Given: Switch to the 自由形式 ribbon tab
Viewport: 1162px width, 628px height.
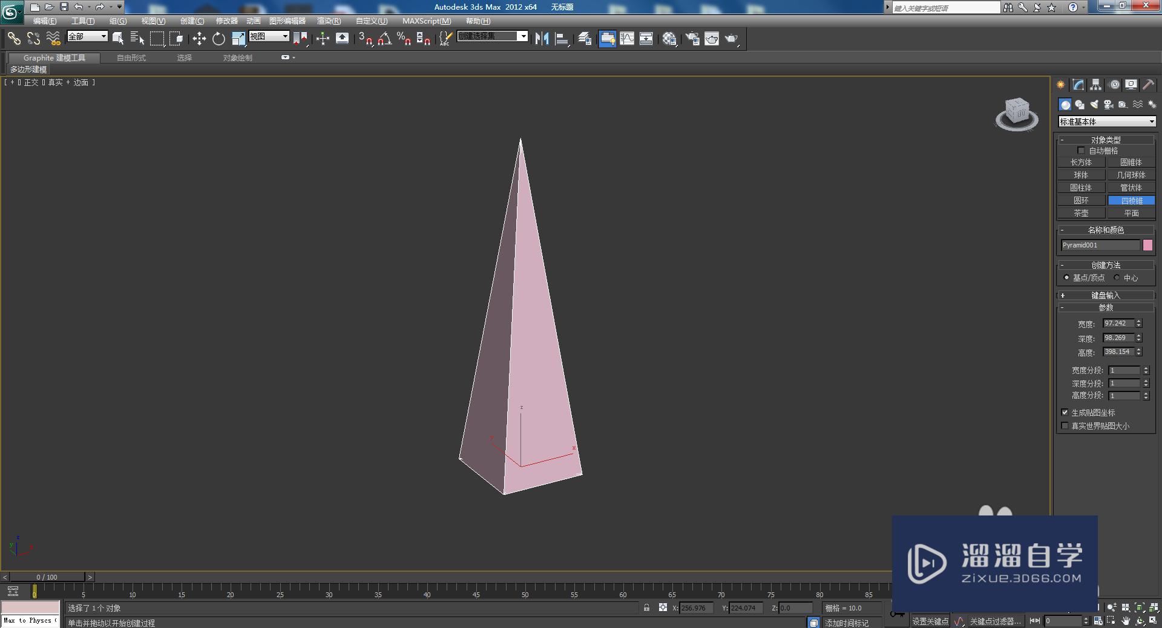Looking at the screenshot, I should coord(131,58).
